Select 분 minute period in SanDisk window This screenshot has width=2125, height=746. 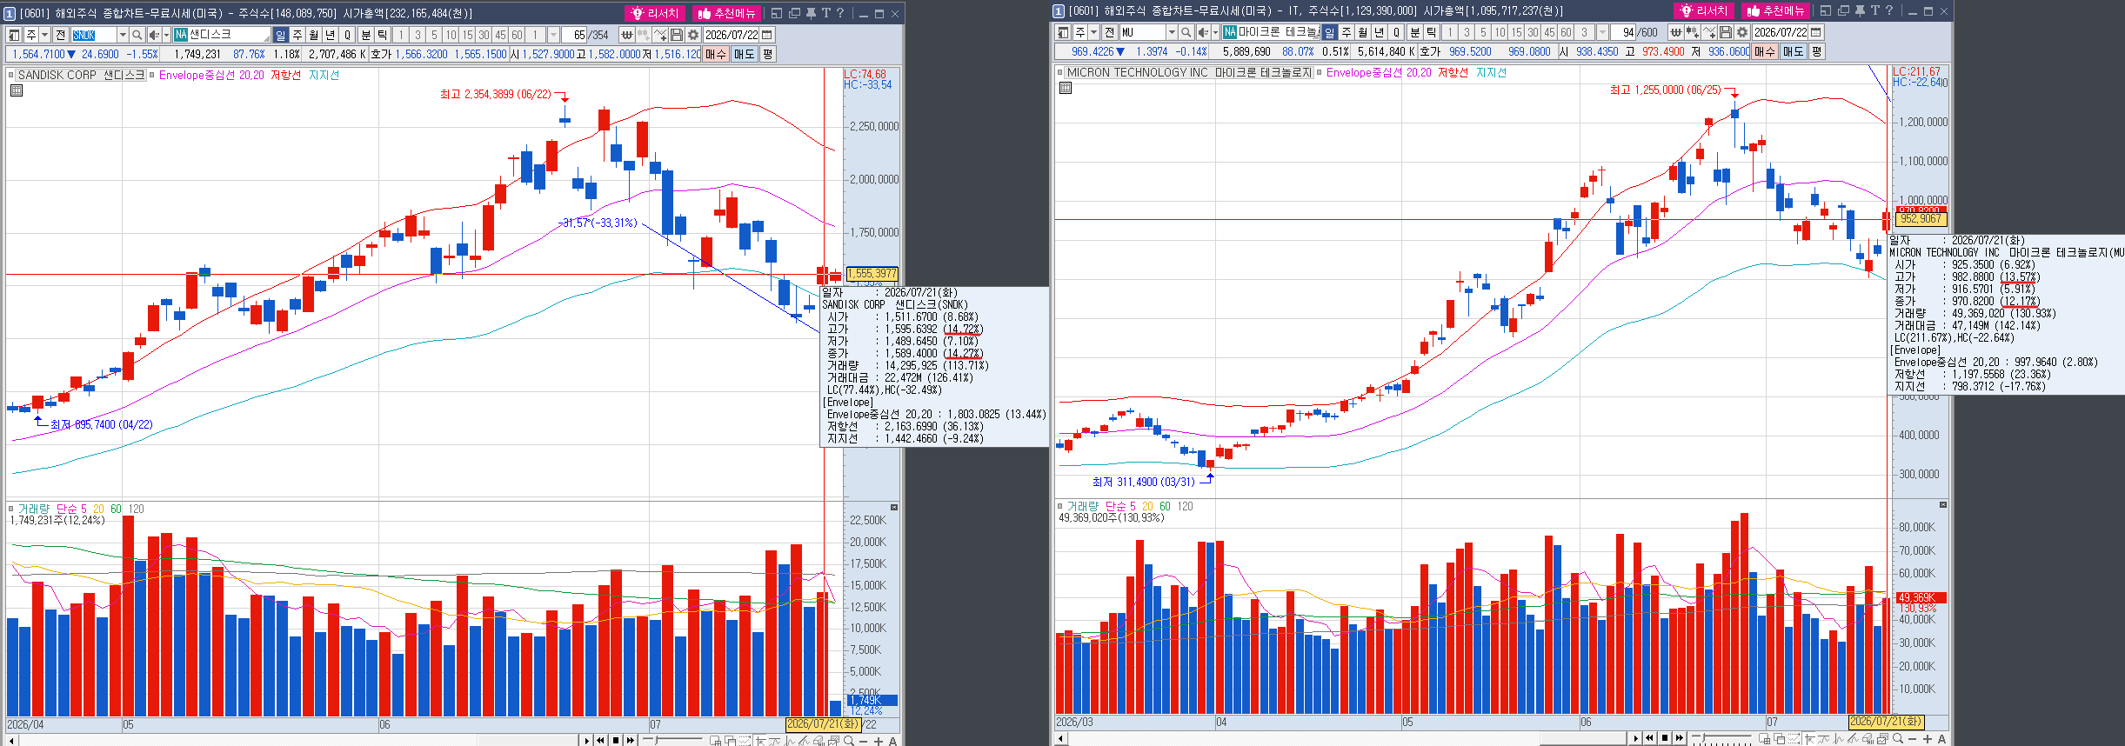pos(365,35)
